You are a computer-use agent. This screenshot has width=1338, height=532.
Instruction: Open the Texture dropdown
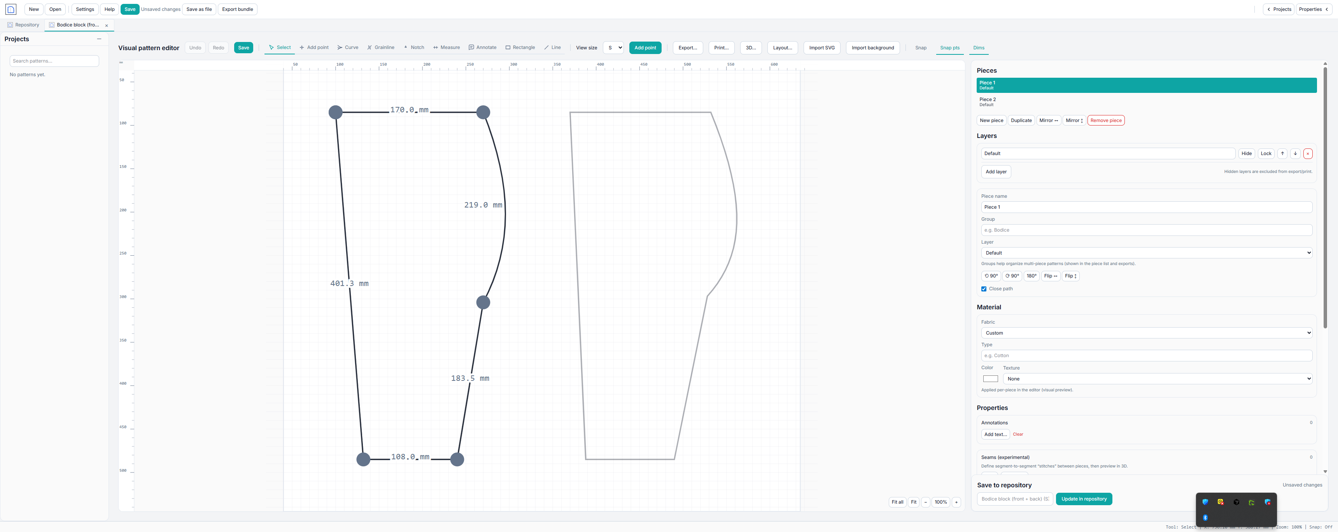click(1157, 379)
